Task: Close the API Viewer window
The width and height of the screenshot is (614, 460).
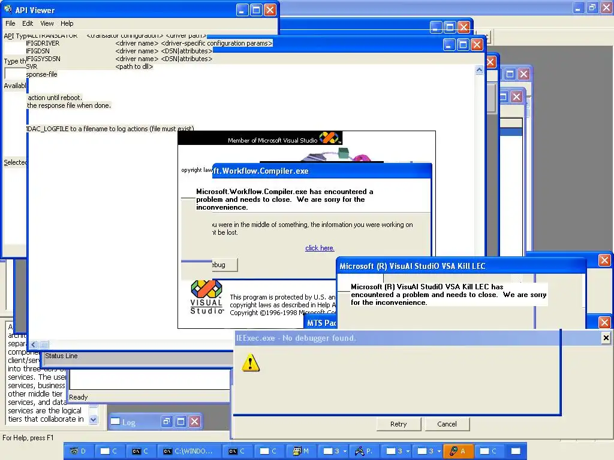Action: (270, 10)
